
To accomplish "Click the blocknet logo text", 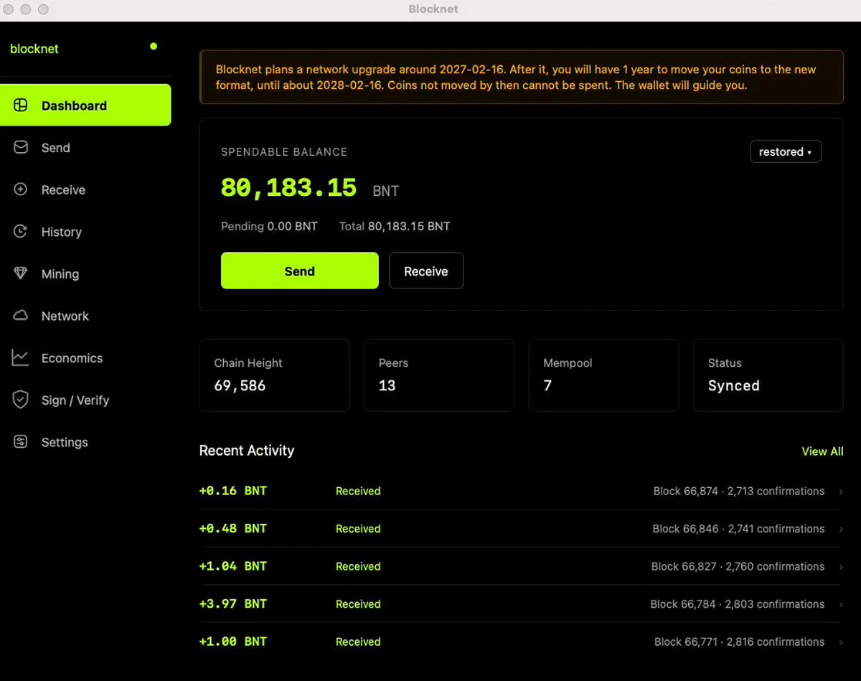I will (34, 49).
